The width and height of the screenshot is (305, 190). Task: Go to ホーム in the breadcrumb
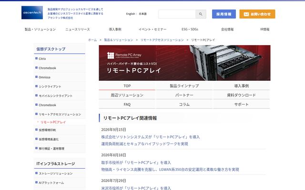(92, 40)
